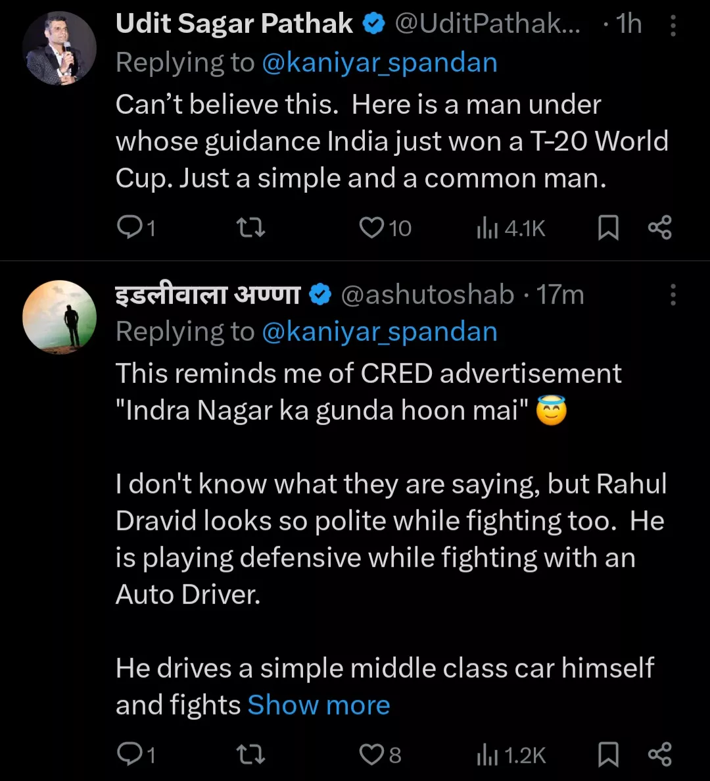Viewport: 710px width, 781px height.
Task: Open Udit Sagar Pathak's profile picture
Action: (59, 48)
